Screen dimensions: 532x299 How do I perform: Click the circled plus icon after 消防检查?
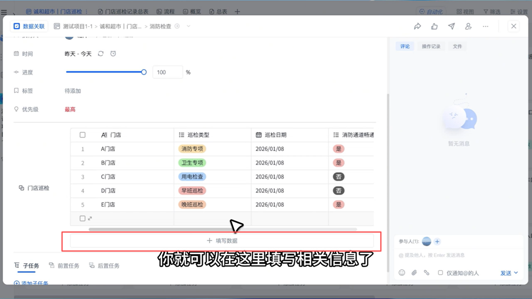(x=177, y=26)
